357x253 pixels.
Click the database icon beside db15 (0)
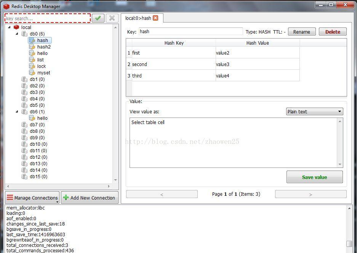(x=24, y=177)
